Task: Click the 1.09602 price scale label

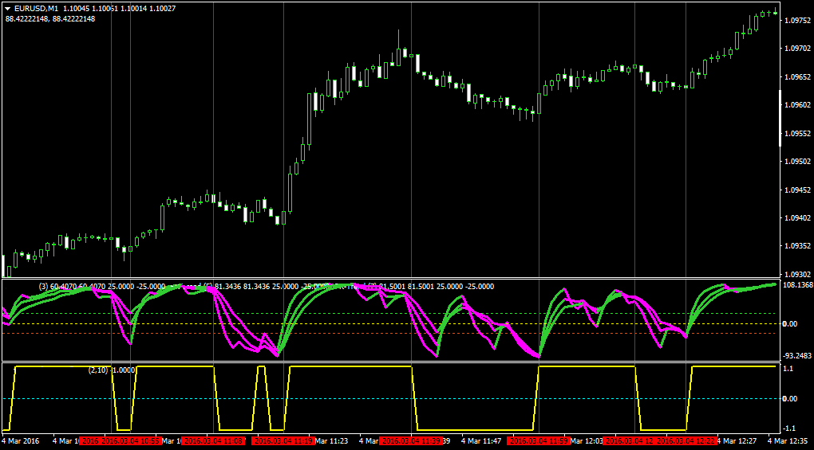Action: tap(798, 105)
